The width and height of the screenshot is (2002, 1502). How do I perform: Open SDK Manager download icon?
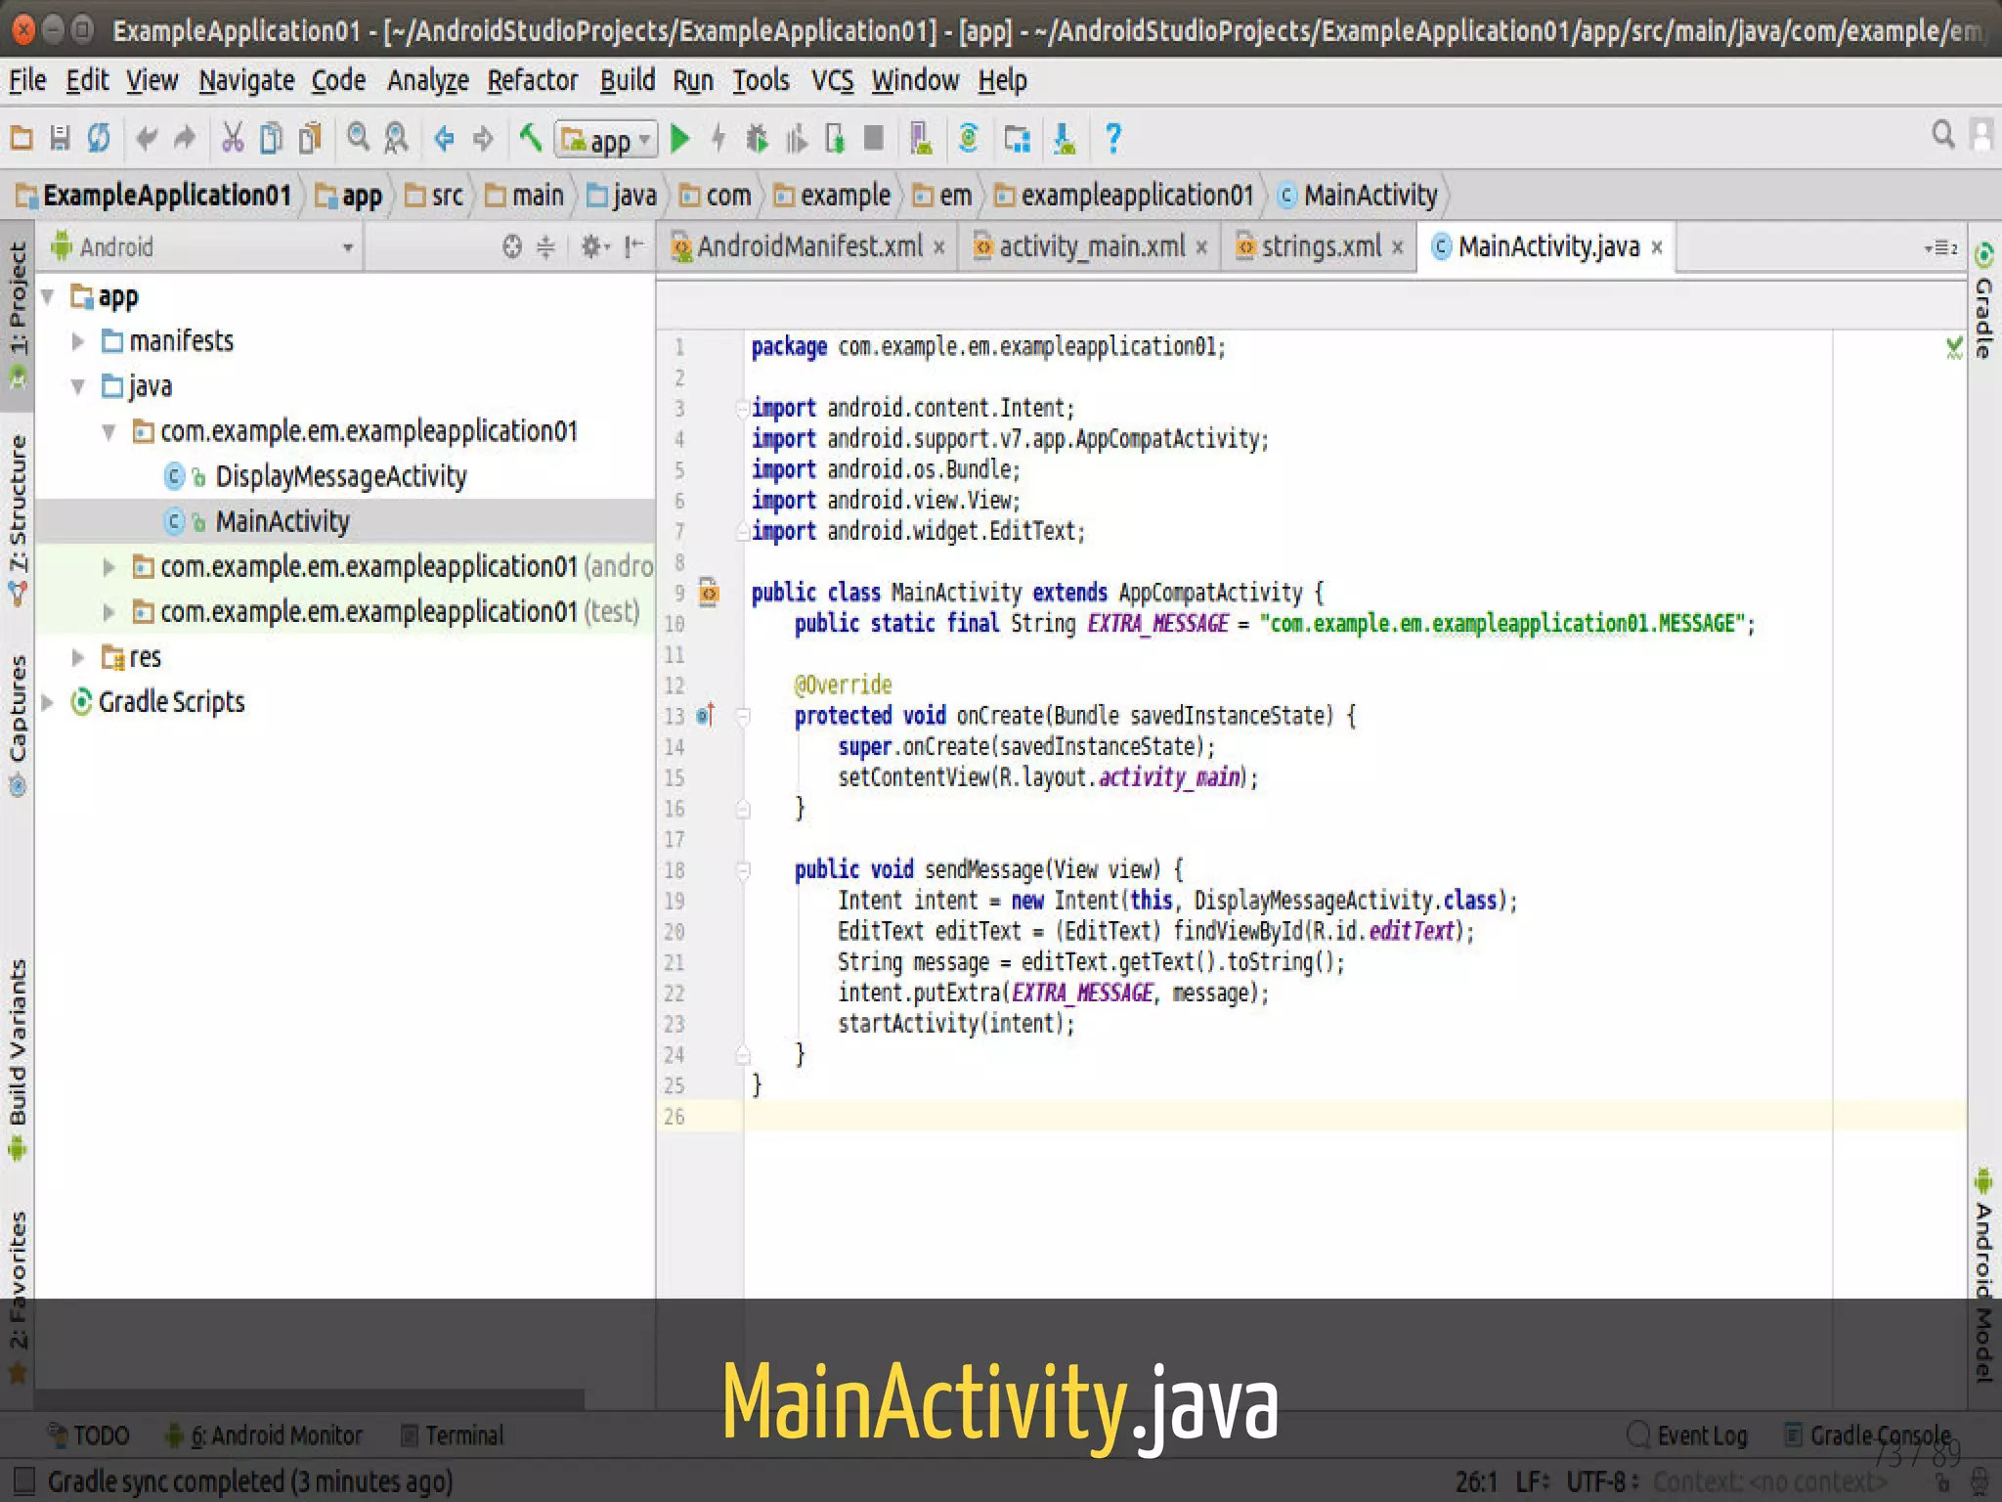click(1065, 139)
